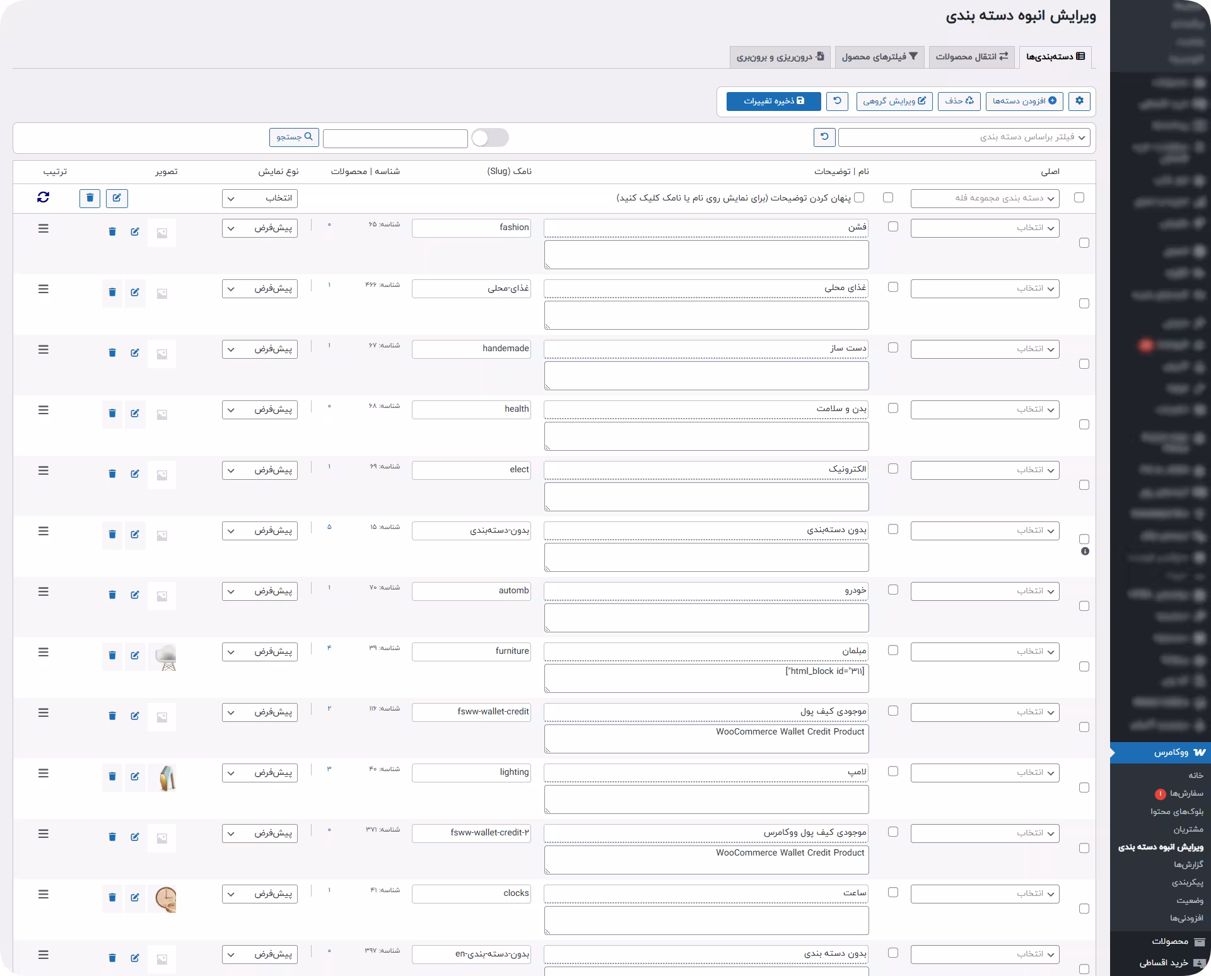Screen dimensions: 1211x976
Task: Delete the clocks category row
Action: [x=112, y=898]
